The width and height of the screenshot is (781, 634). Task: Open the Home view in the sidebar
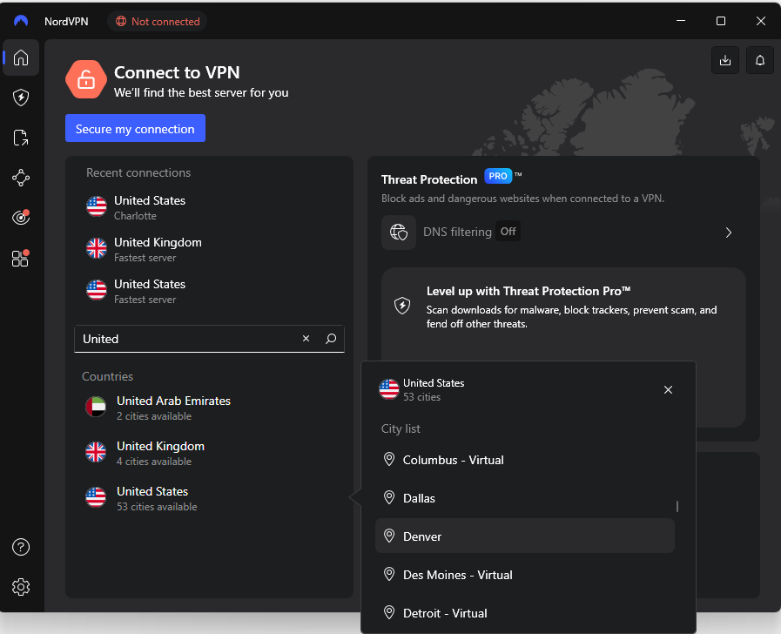point(20,57)
